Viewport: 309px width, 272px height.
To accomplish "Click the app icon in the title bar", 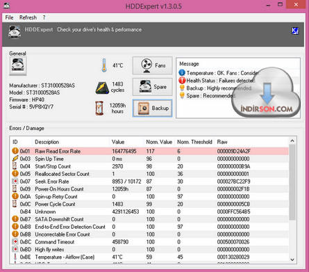I will 6,5.
